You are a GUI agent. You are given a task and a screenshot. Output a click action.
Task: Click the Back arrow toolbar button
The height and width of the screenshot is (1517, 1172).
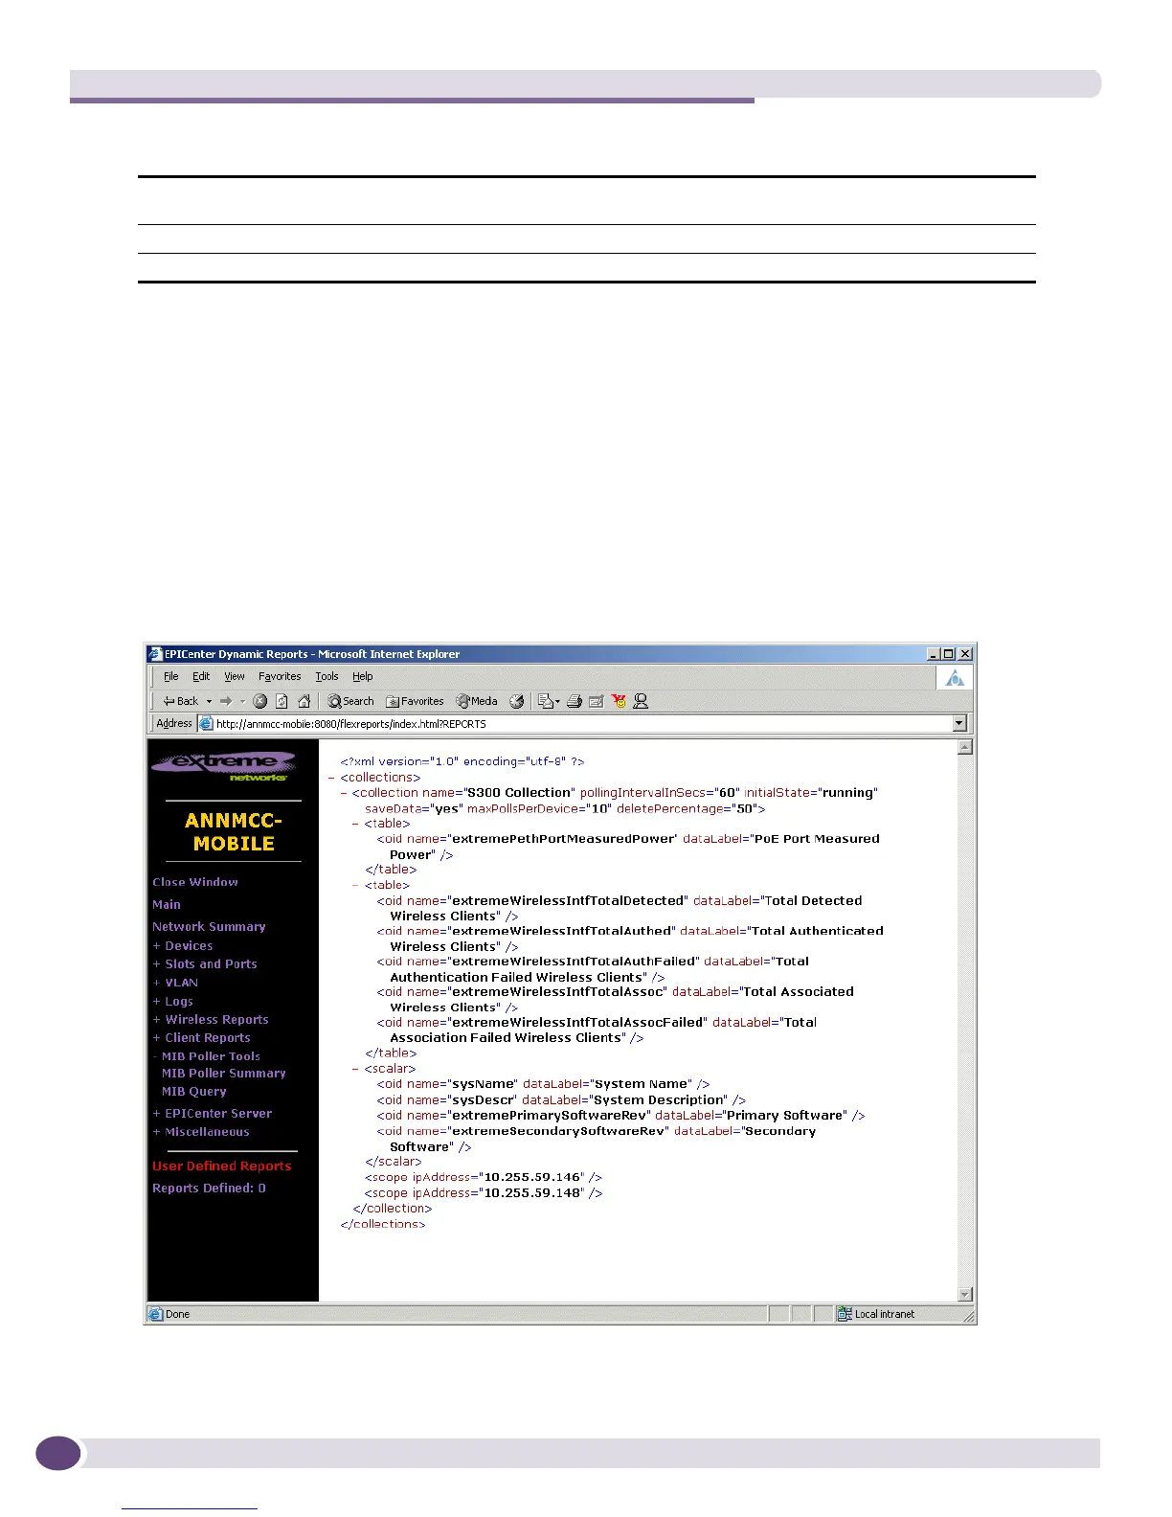pyautogui.click(x=180, y=701)
